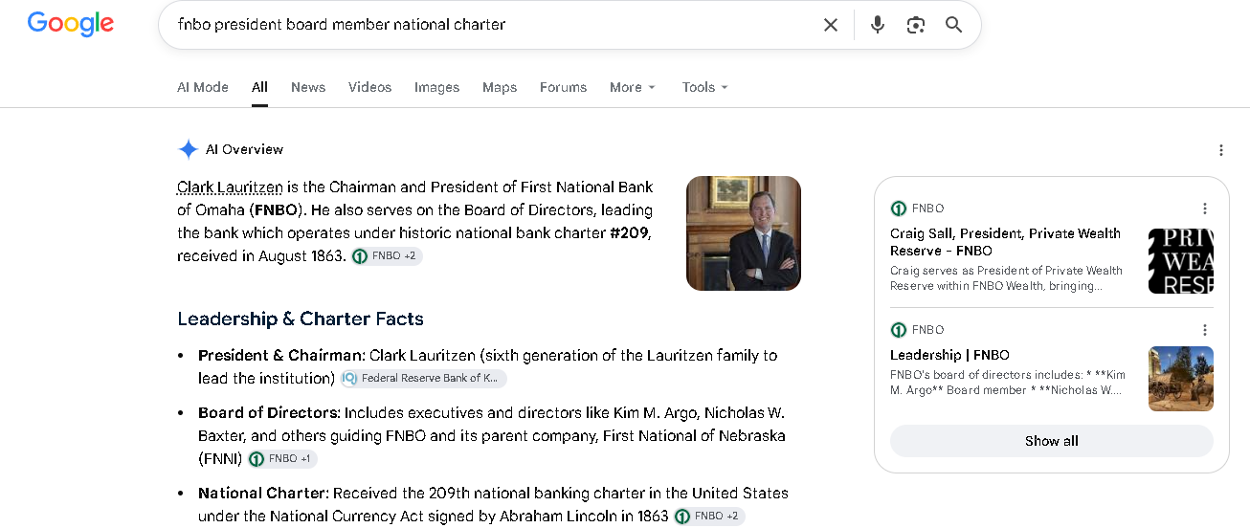Viewport: 1250px width, 528px height.
Task: Expand the More dropdown
Action: tap(633, 87)
